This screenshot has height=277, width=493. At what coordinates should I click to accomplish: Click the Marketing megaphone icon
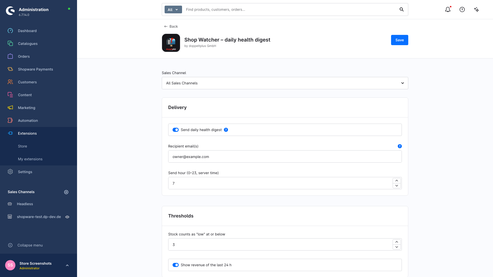pos(10,108)
